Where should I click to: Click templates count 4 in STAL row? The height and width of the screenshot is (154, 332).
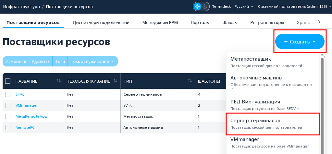[x=199, y=94]
